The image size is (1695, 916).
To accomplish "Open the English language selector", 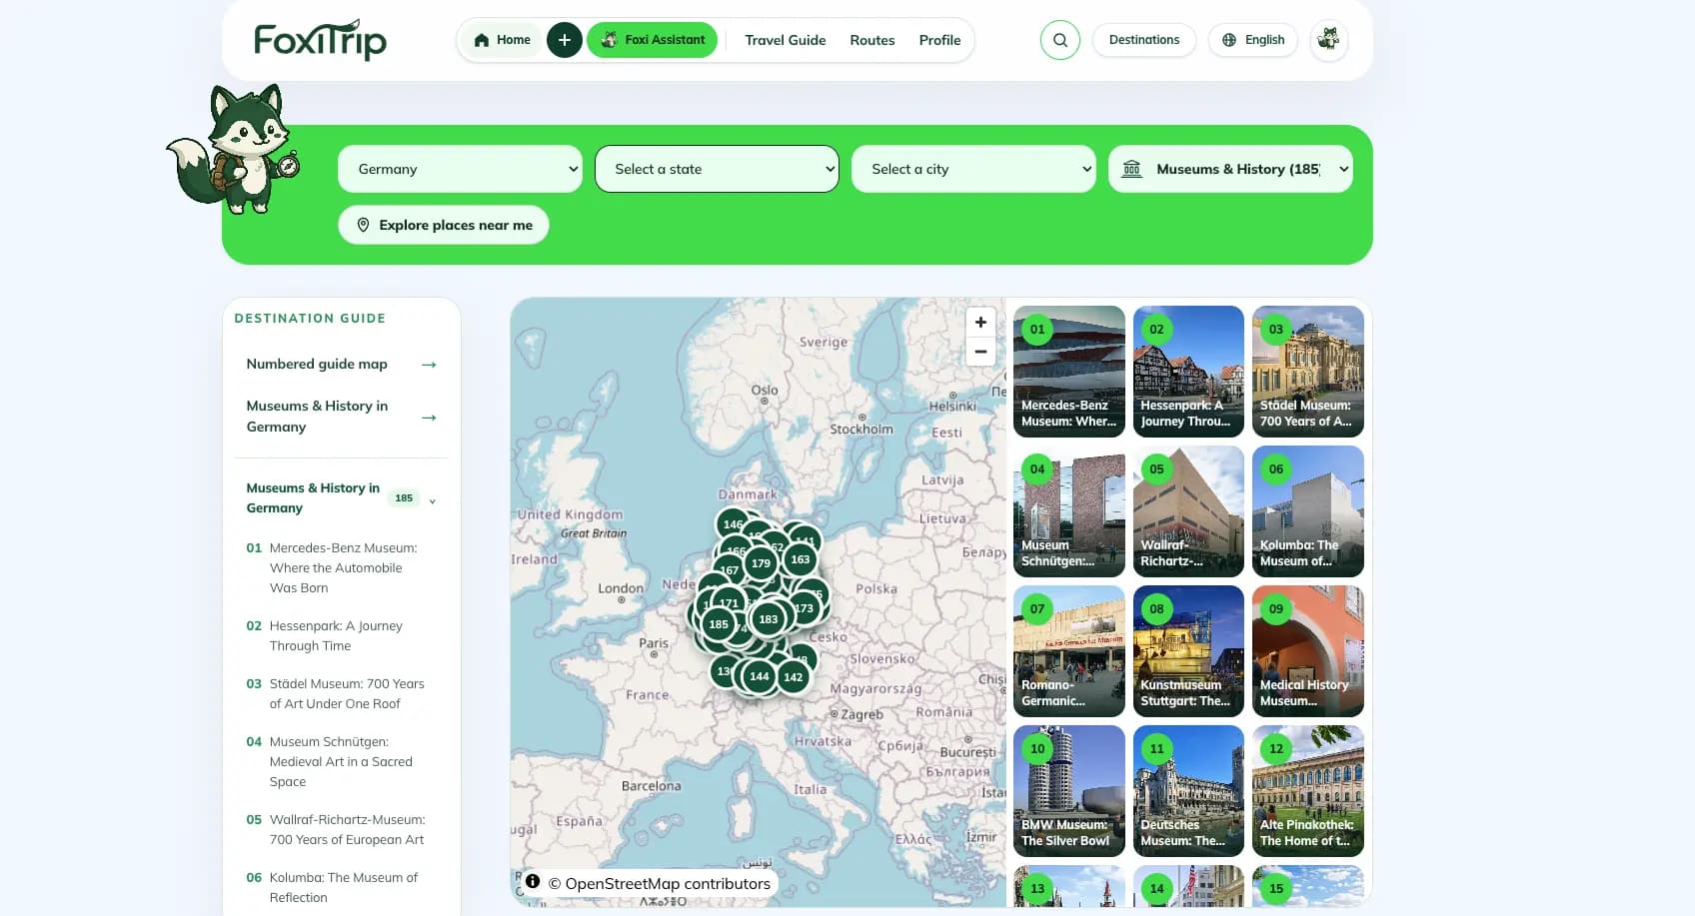I will 1253,40.
